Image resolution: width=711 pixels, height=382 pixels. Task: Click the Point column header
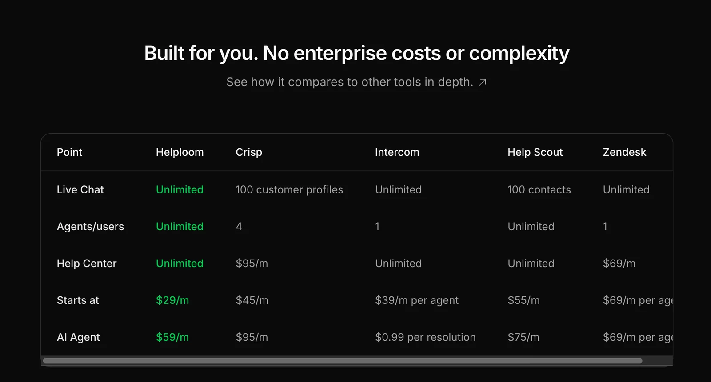[x=69, y=152]
